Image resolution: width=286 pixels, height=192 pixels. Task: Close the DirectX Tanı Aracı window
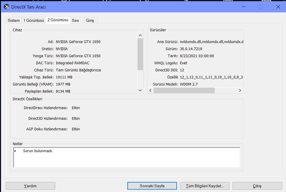pos(278,7)
